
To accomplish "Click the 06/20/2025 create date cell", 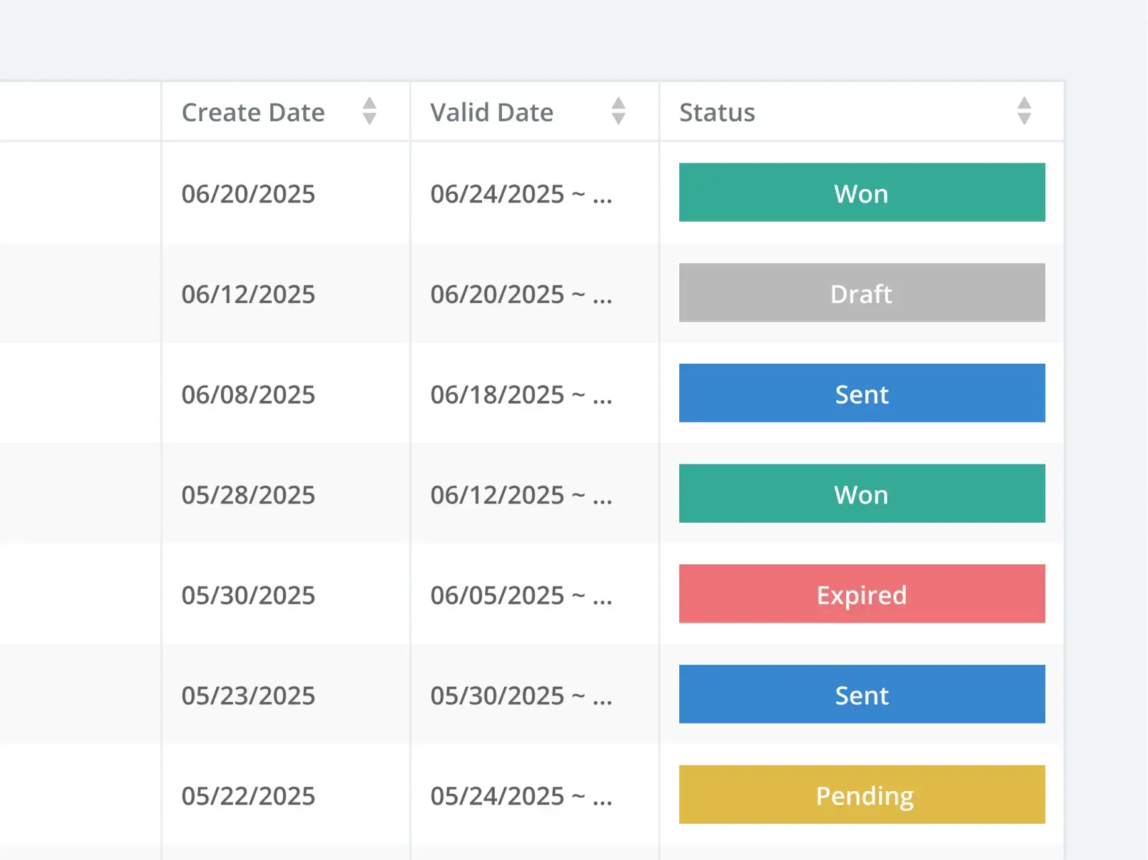I will point(248,194).
